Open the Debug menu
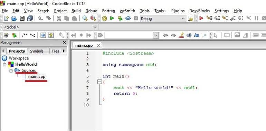 pos(92,11)
